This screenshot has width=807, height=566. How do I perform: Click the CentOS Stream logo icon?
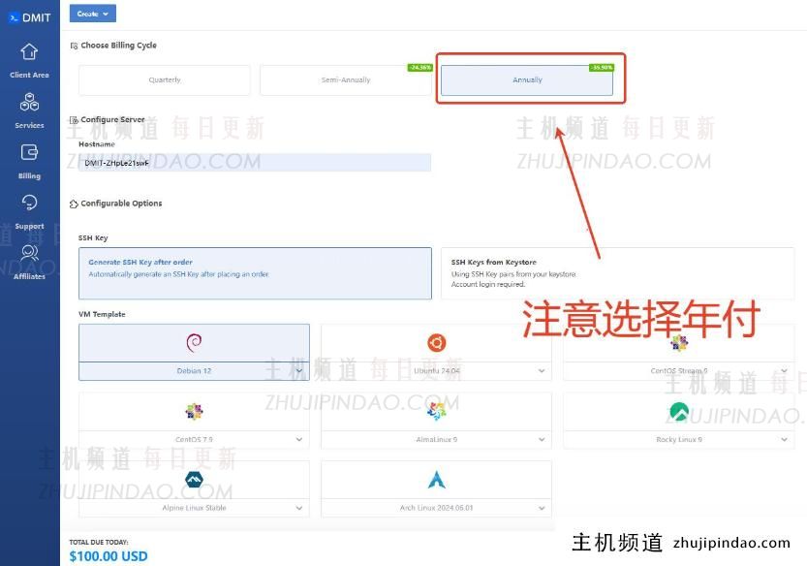679,342
